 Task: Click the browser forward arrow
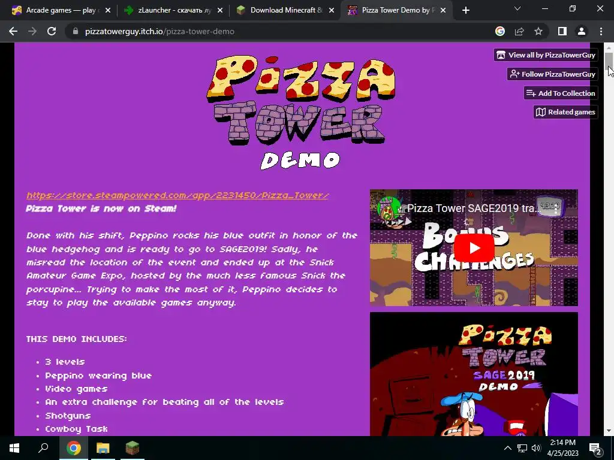32,31
